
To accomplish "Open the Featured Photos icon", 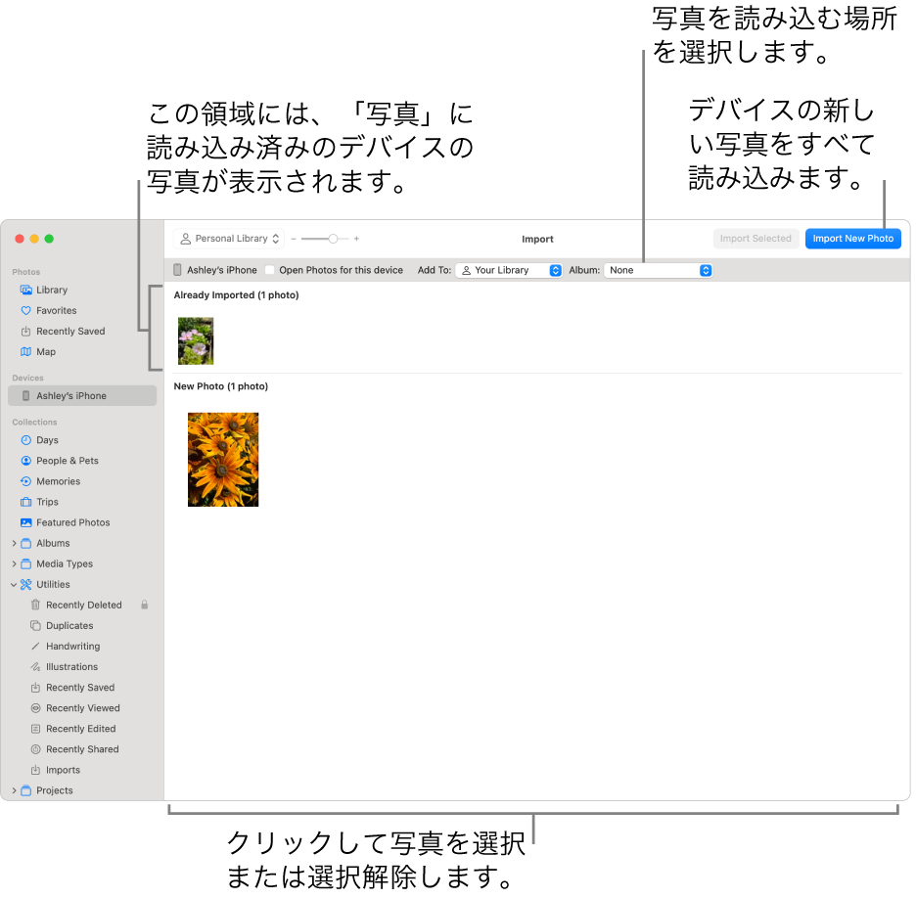I will 25,523.
